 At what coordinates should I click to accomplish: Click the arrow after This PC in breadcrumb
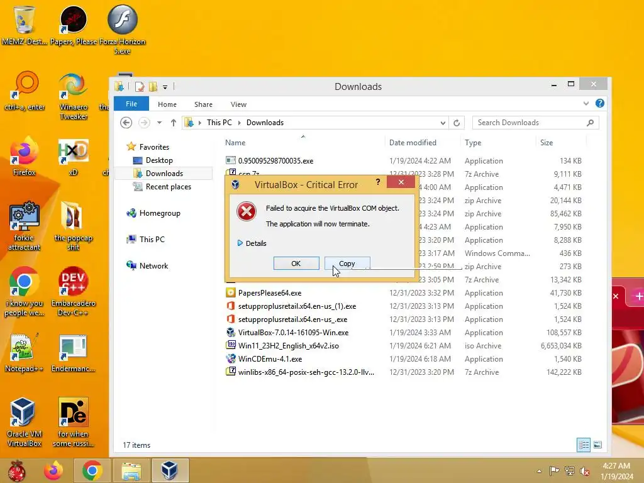click(x=239, y=123)
